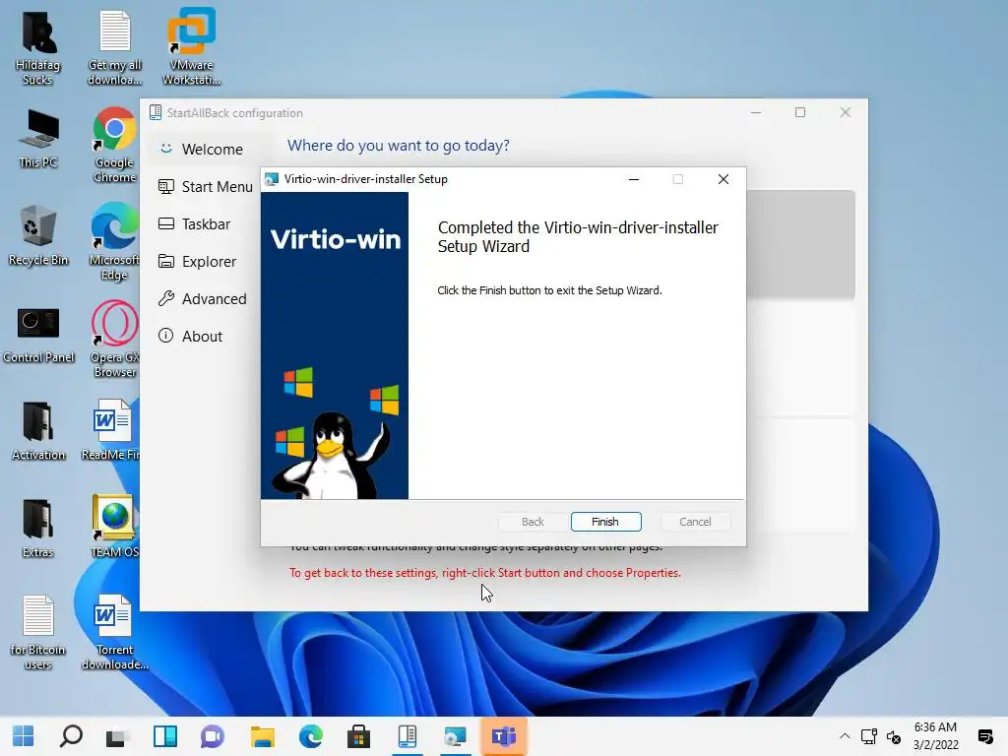1008x756 pixels.
Task: Close the StartAllBack configuration window
Action: click(846, 112)
